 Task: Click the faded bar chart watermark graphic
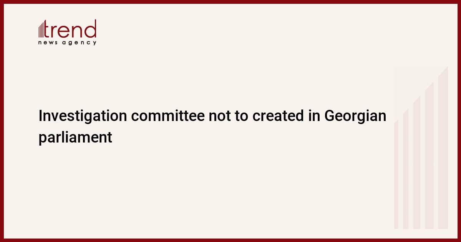pos(421,148)
